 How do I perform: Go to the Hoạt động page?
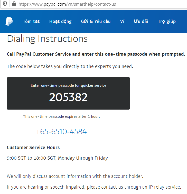tap(60, 22)
